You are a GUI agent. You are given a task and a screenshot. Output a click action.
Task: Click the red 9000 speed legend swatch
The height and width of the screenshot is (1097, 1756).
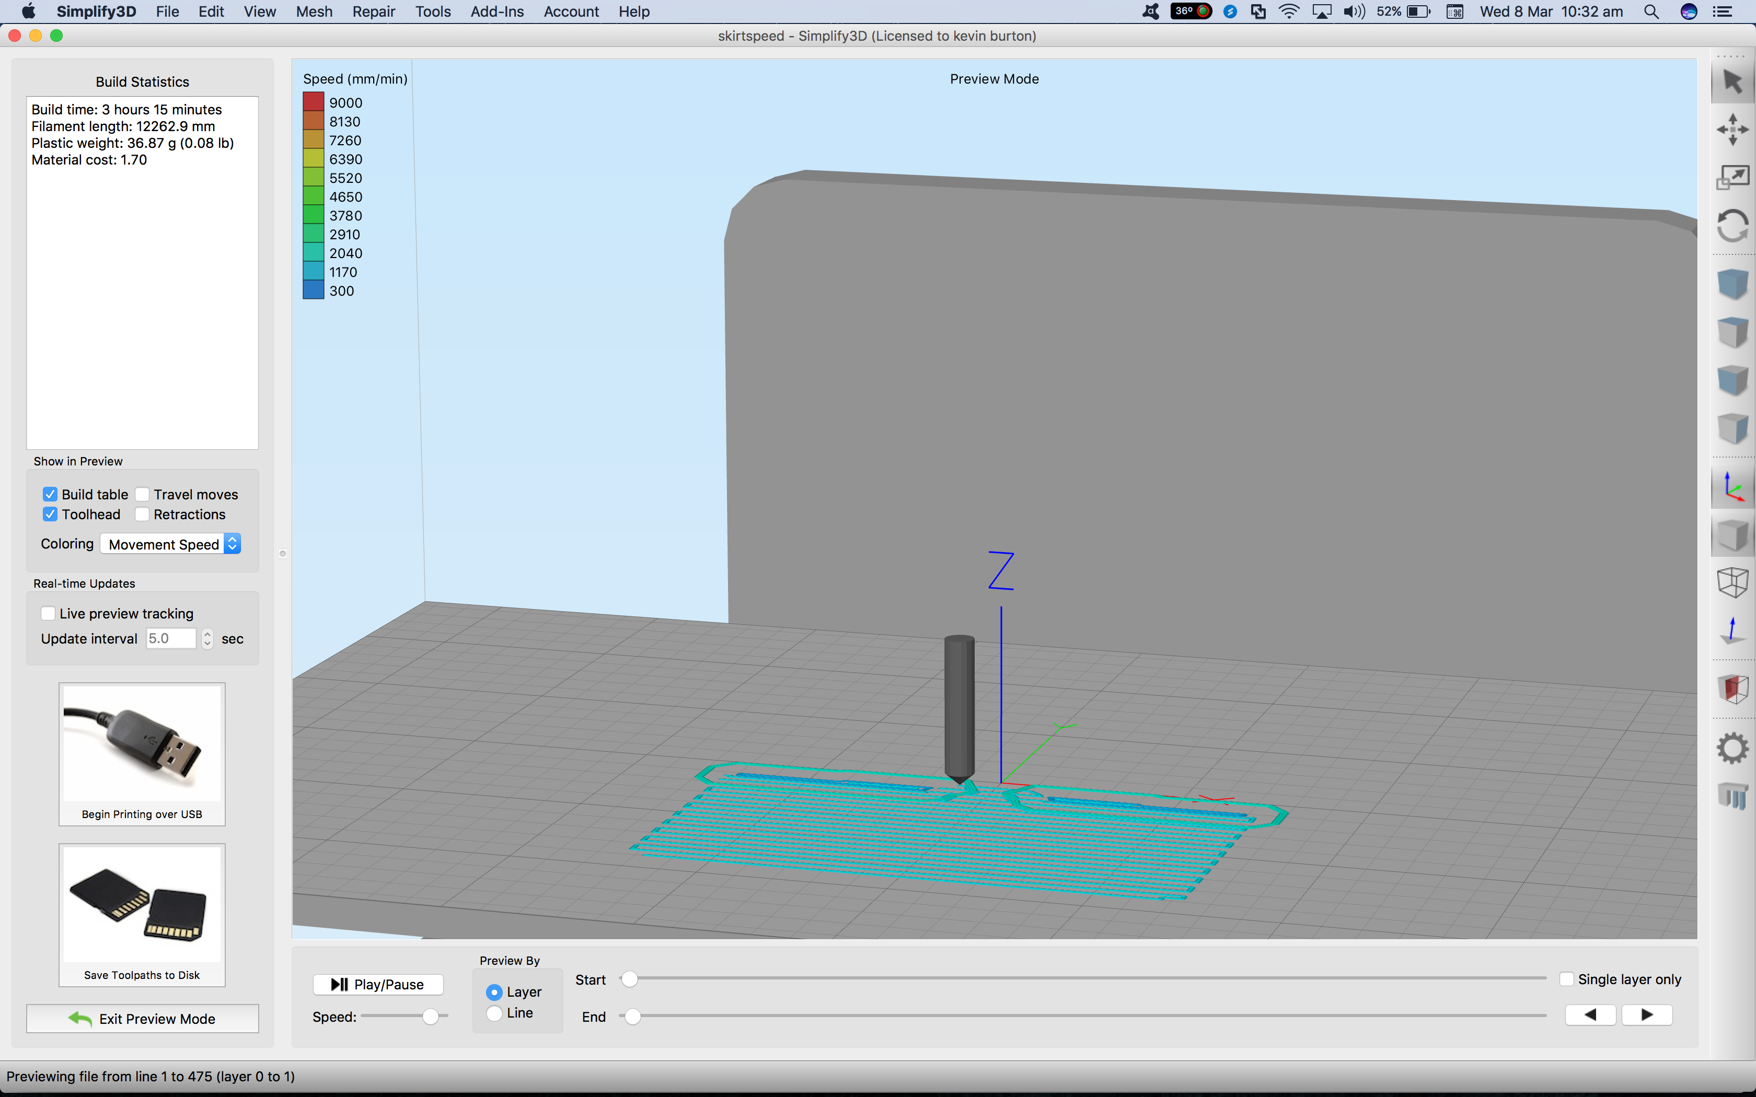point(314,101)
